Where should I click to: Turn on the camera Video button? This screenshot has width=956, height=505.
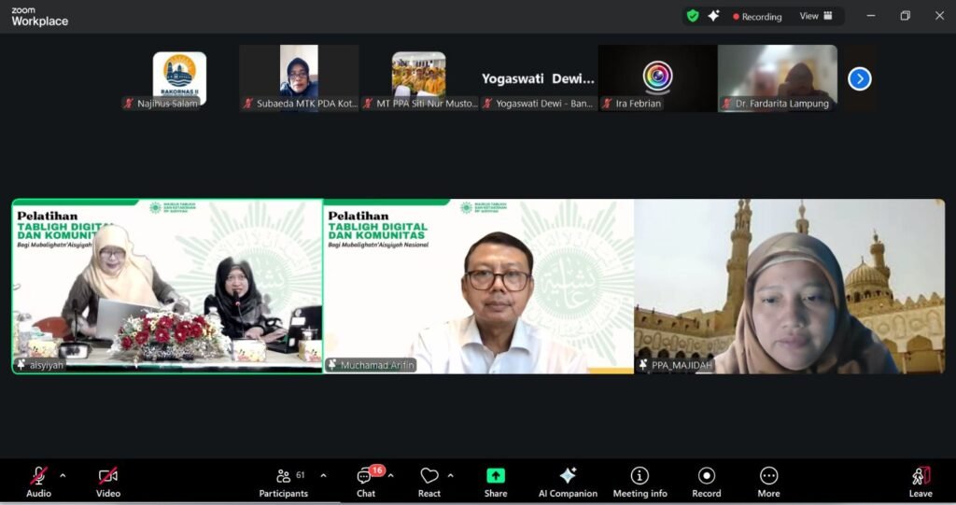tap(108, 482)
